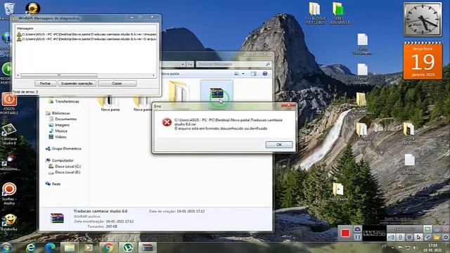Select Música in Explorer sidebar

58,131
